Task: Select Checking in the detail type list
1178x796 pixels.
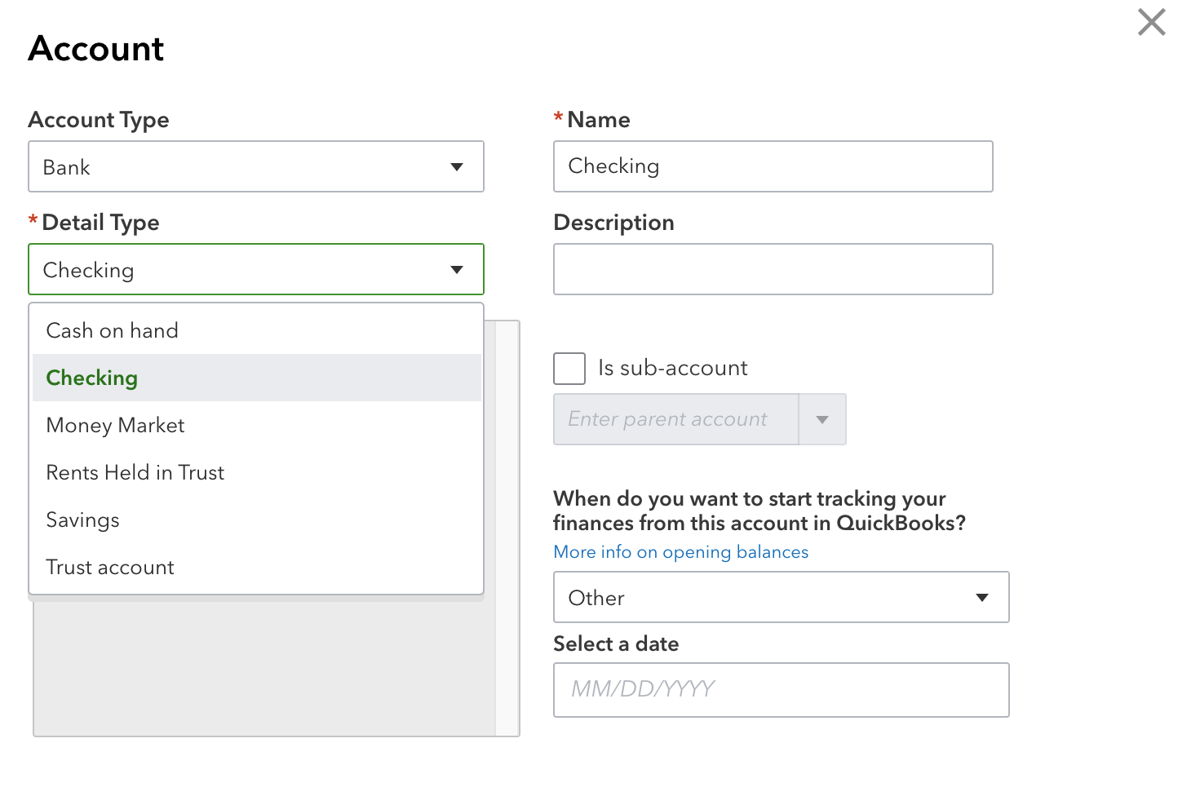Action: tap(92, 378)
